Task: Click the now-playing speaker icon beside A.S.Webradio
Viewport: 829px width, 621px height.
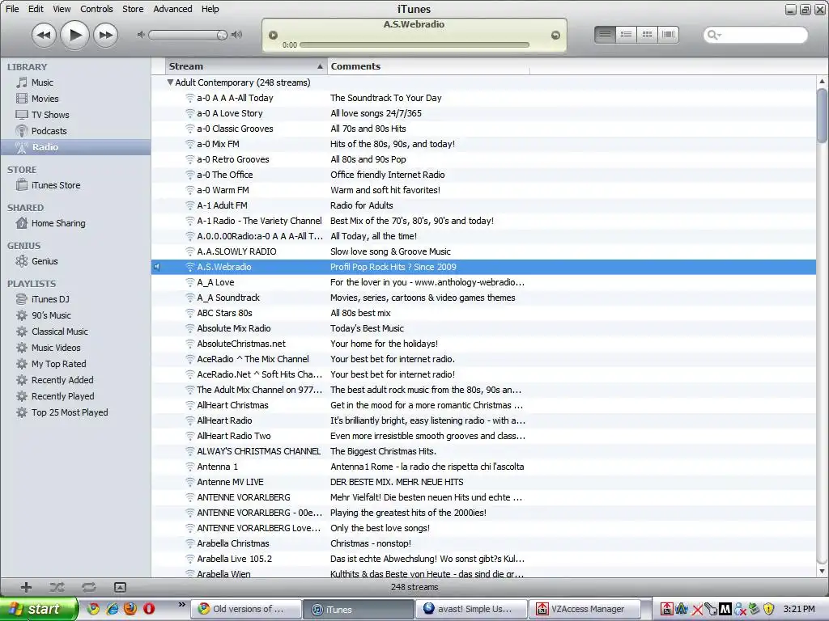Action: coord(157,267)
